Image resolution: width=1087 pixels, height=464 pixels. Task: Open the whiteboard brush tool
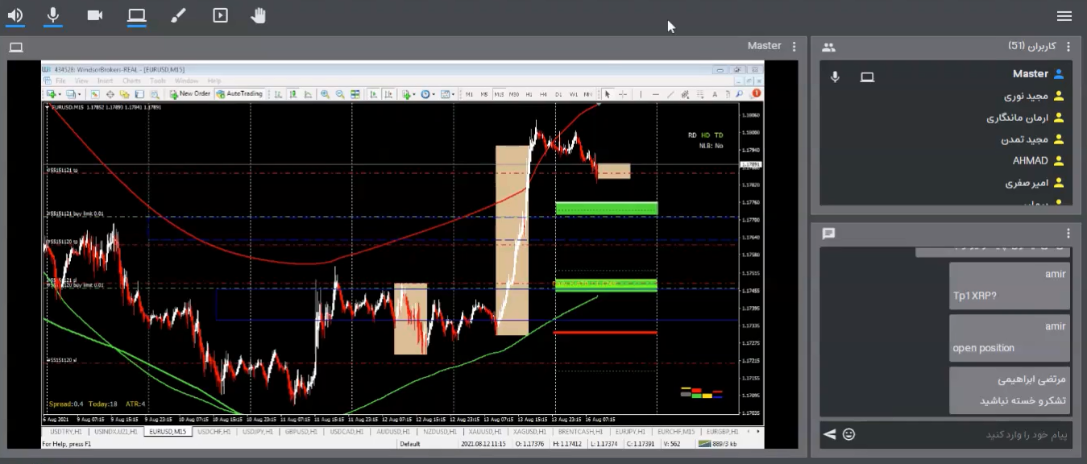click(x=178, y=15)
